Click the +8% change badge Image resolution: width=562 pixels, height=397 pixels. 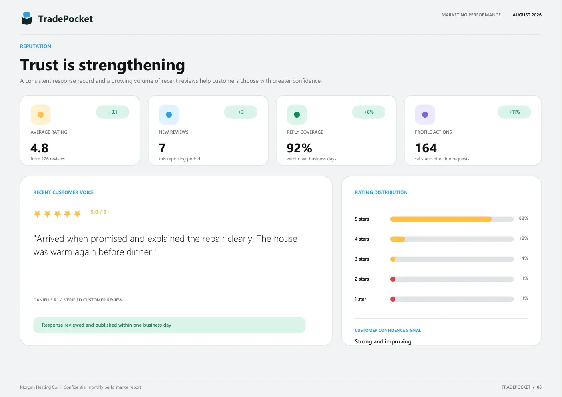[369, 112]
